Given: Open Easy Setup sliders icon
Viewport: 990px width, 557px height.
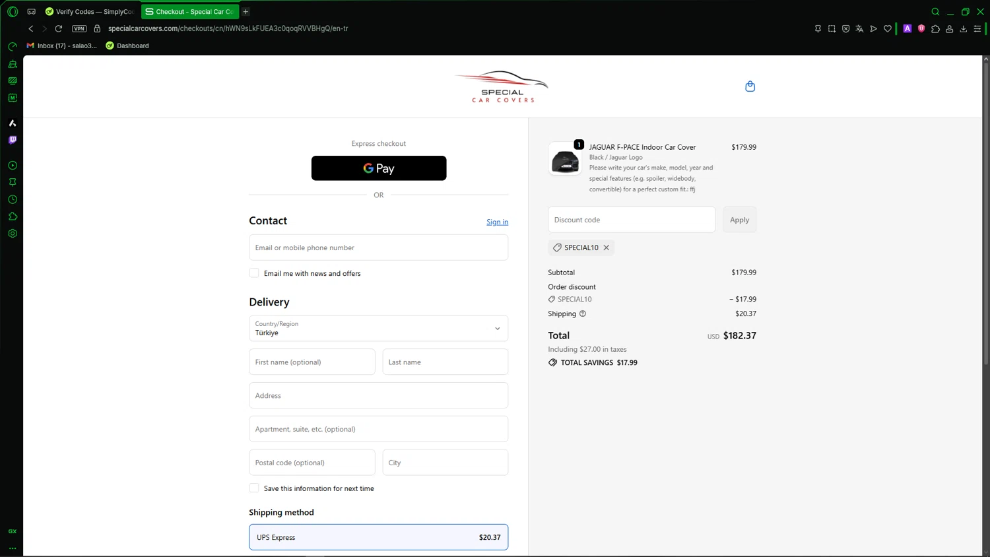Looking at the screenshot, I should [x=977, y=28].
